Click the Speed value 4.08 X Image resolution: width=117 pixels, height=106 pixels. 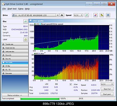tap(94, 85)
